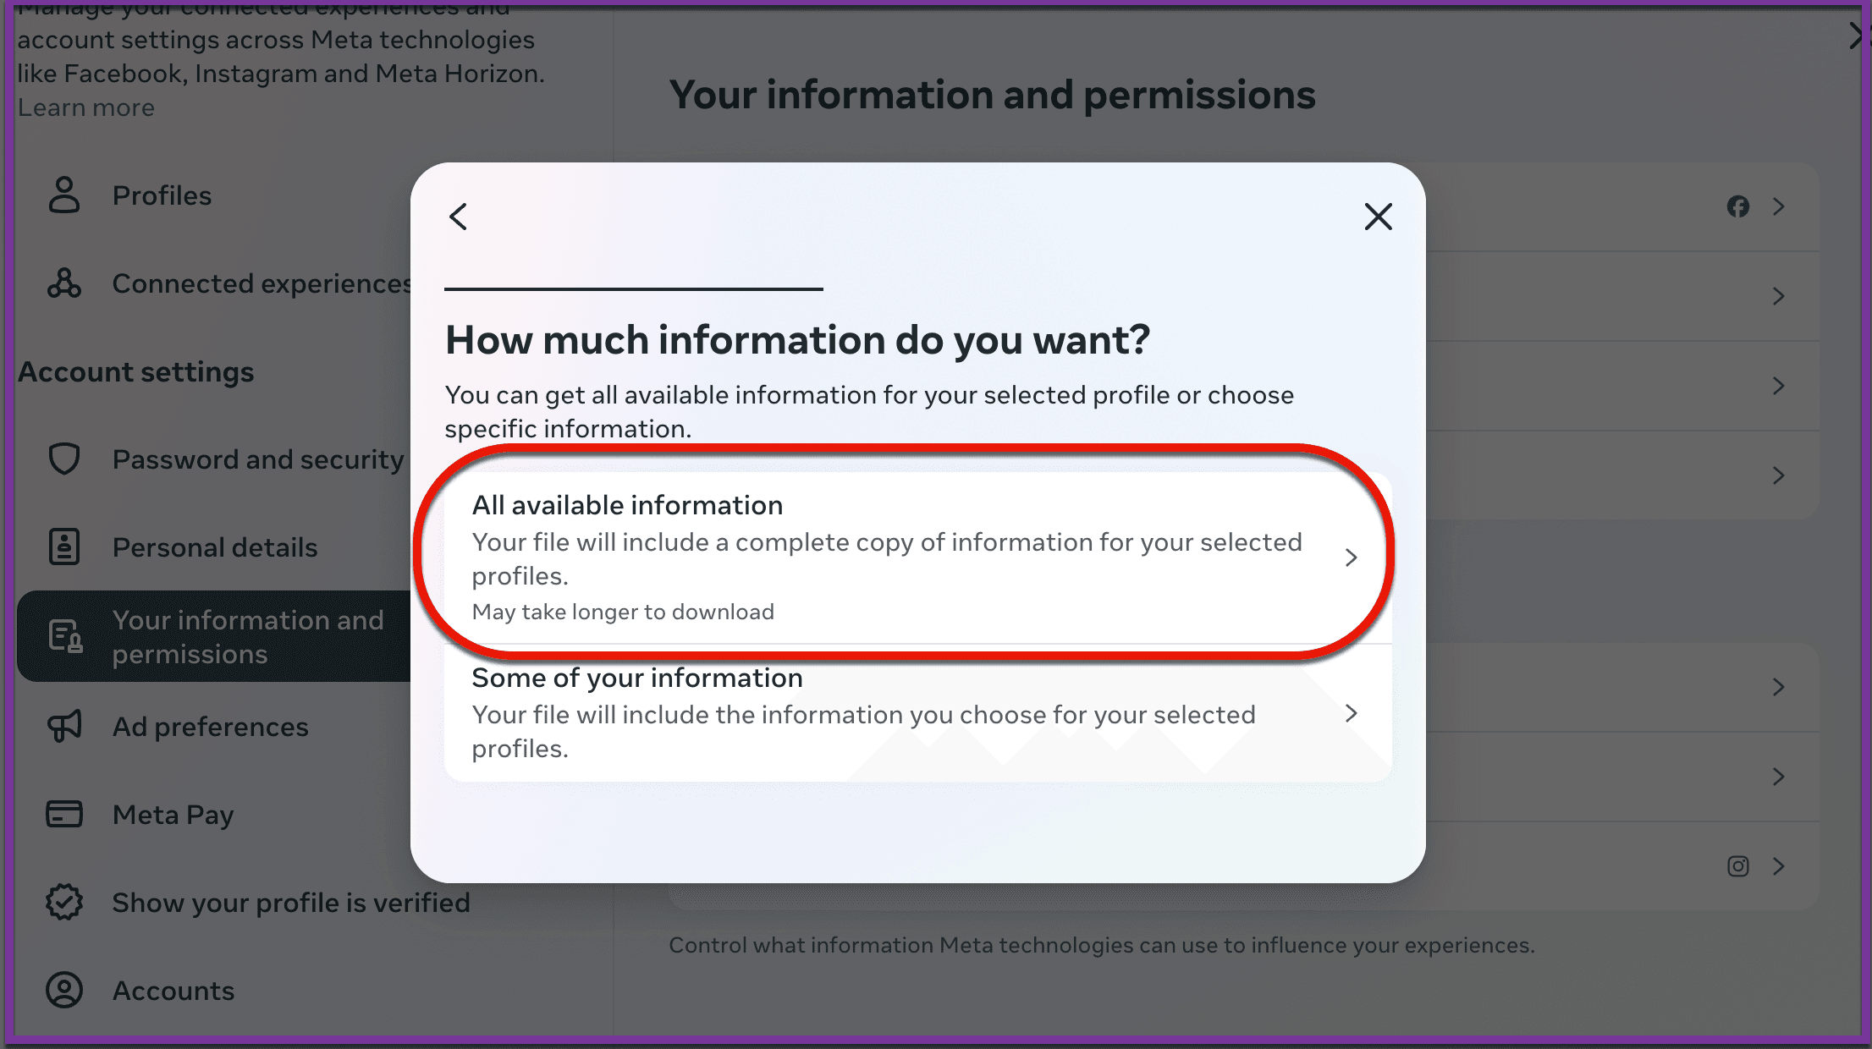This screenshot has width=1872, height=1049.
Task: Open the Learn more link
Action: click(x=86, y=108)
